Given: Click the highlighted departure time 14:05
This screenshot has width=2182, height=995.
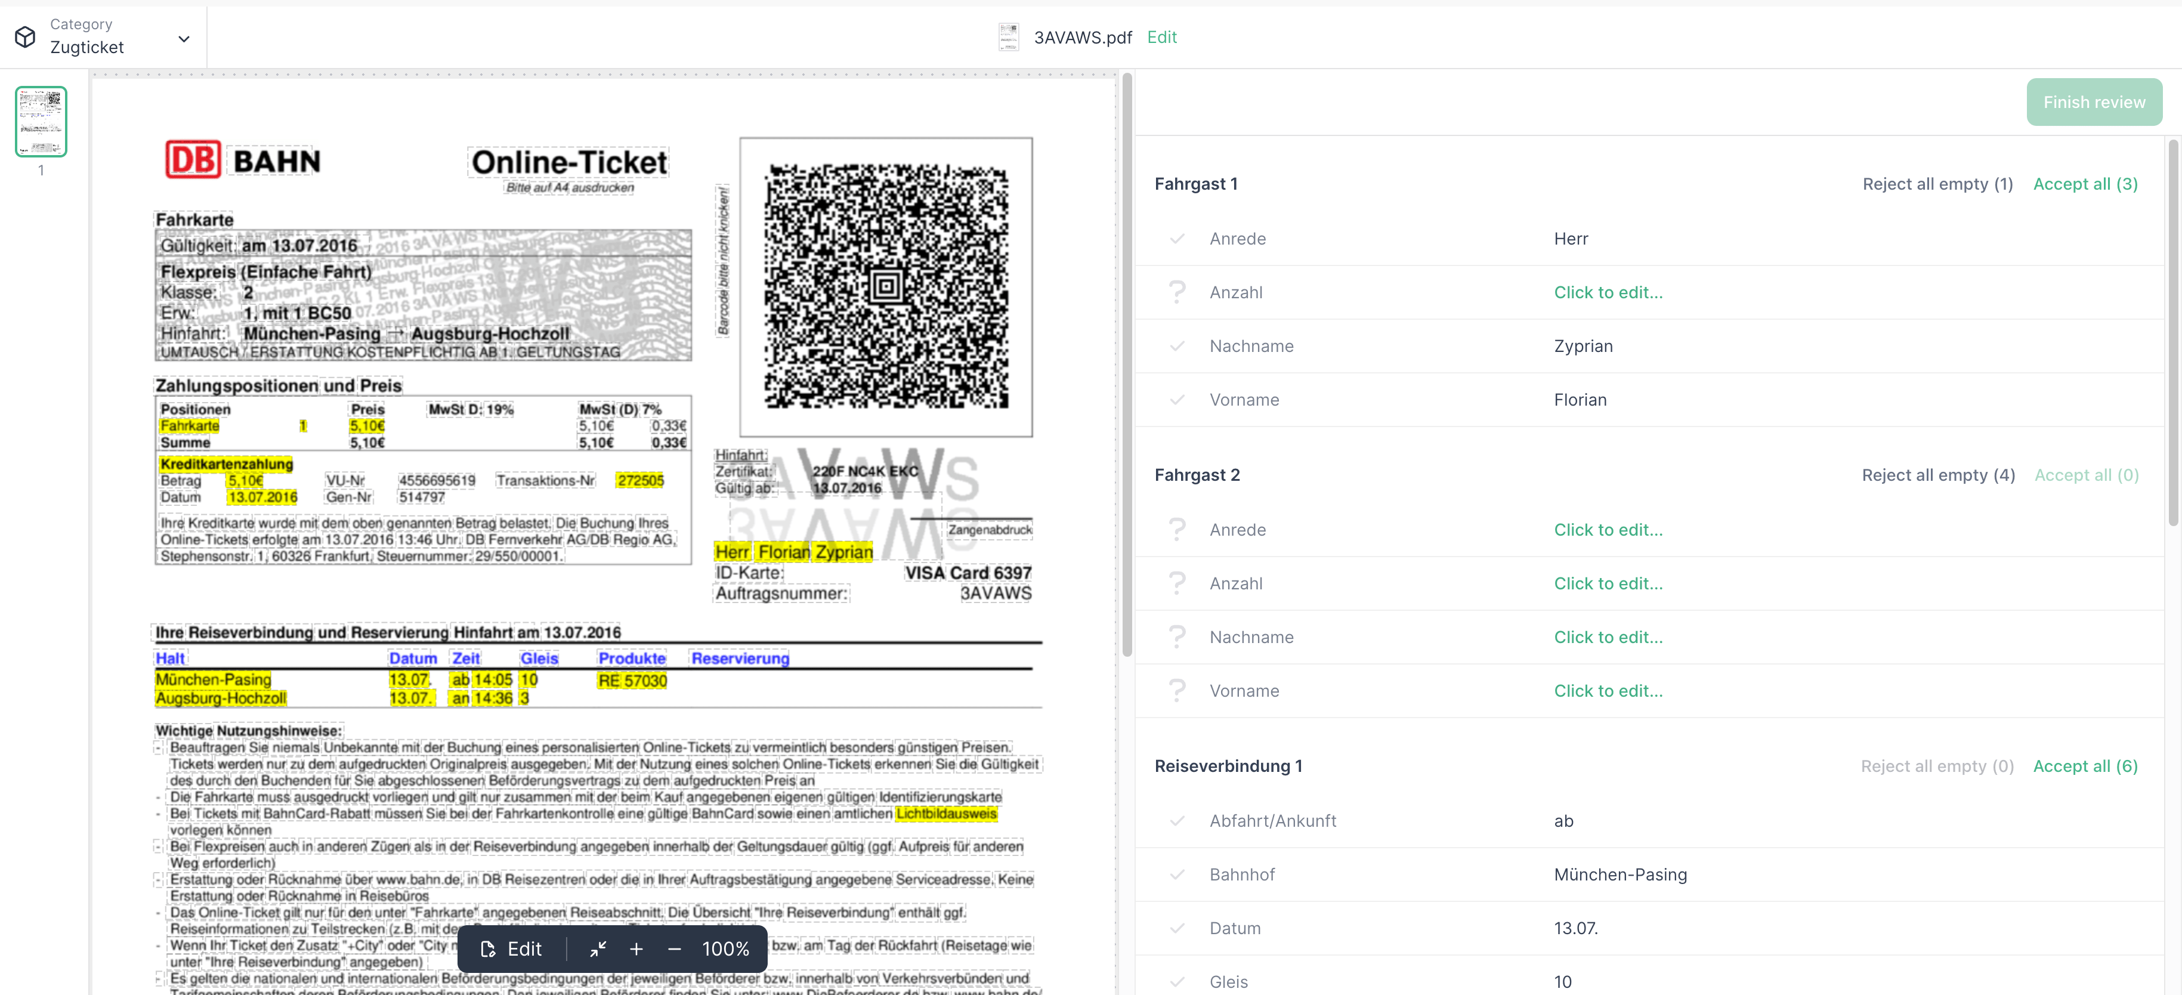Looking at the screenshot, I should [493, 680].
